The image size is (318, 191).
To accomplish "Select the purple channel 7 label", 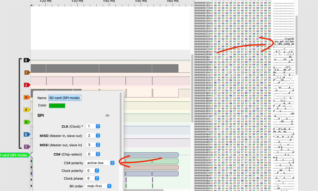I will (x=26, y=147).
